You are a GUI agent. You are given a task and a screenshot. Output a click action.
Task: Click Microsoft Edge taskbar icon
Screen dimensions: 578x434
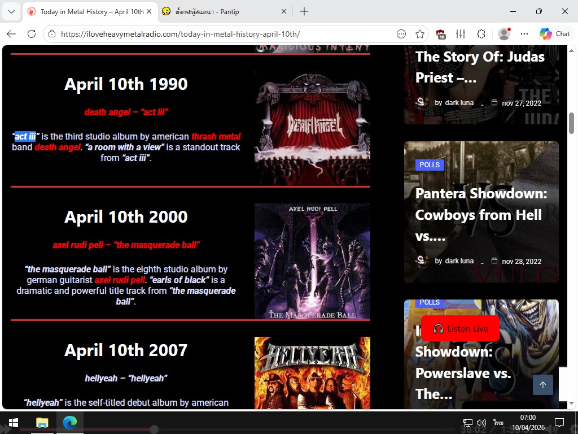tap(69, 422)
